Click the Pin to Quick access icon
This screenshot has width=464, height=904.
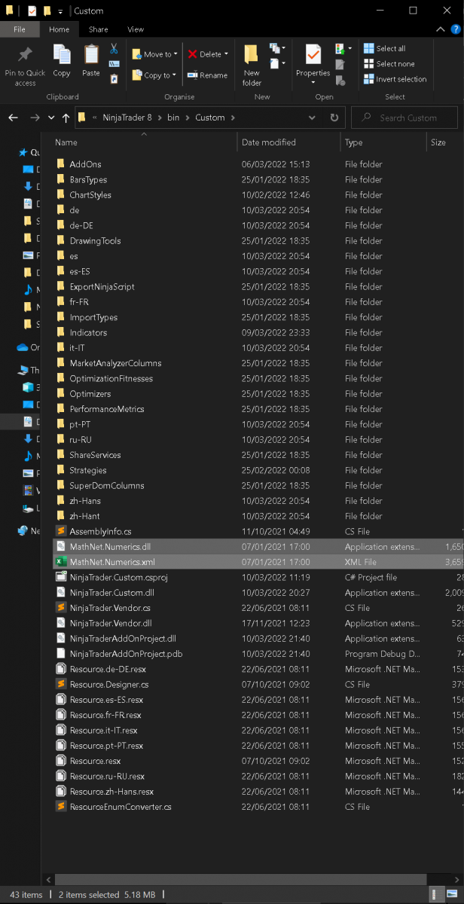[25, 55]
